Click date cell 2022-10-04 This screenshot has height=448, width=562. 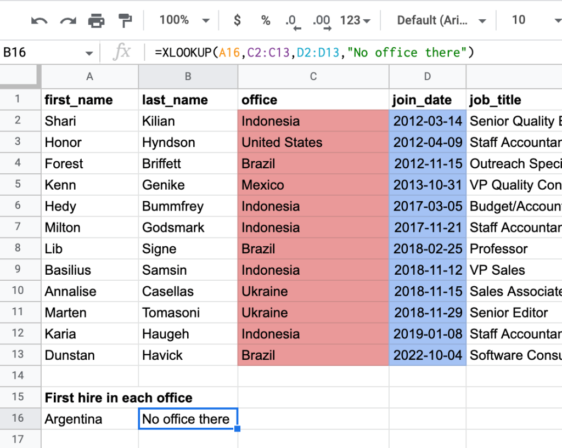[427, 355]
